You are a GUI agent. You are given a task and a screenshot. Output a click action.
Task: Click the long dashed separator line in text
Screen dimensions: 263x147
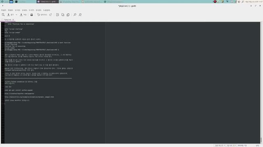point(38,78)
